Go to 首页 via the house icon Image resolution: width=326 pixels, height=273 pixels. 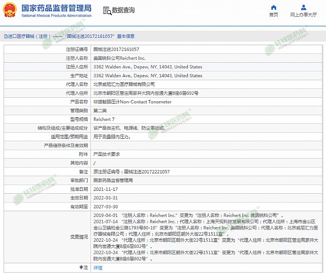tap(273, 7)
